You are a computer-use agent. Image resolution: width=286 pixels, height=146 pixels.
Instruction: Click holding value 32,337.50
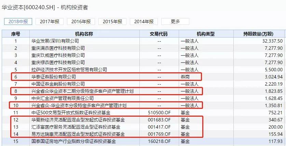point(272,41)
